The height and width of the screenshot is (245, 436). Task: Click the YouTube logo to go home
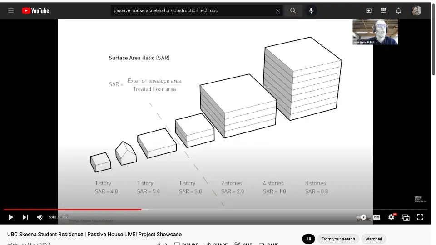[35, 10]
